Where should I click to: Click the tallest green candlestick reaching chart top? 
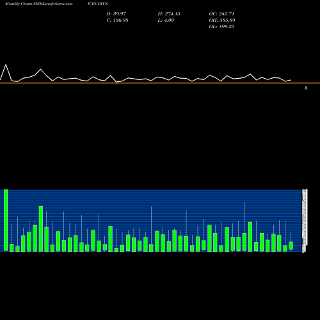pos(6,220)
